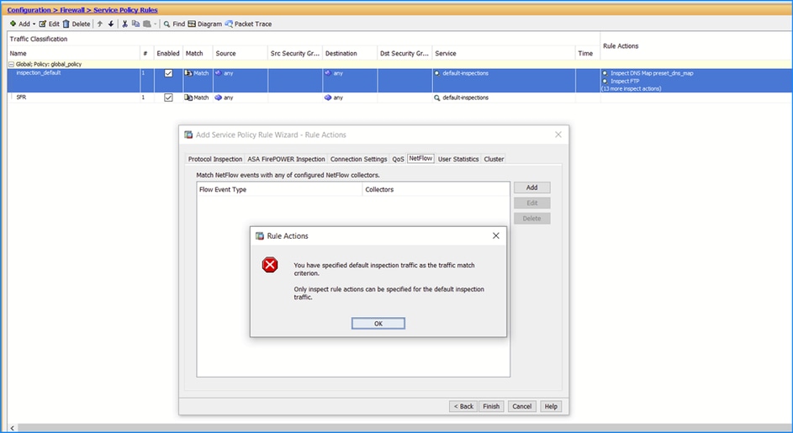The height and width of the screenshot is (433, 793).
Task: Click the Configuration breadcrumb link
Action: [x=29, y=9]
